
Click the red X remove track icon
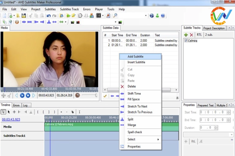tap(191, 35)
